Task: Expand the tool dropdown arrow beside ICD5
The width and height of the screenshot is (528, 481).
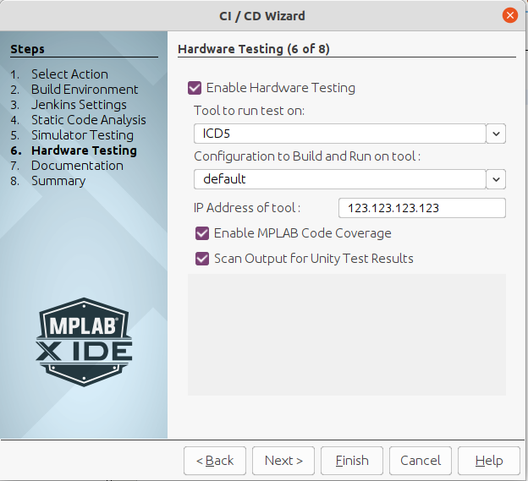Action: click(497, 134)
